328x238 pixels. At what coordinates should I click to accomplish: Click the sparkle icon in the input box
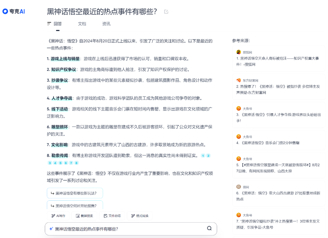(51, 229)
